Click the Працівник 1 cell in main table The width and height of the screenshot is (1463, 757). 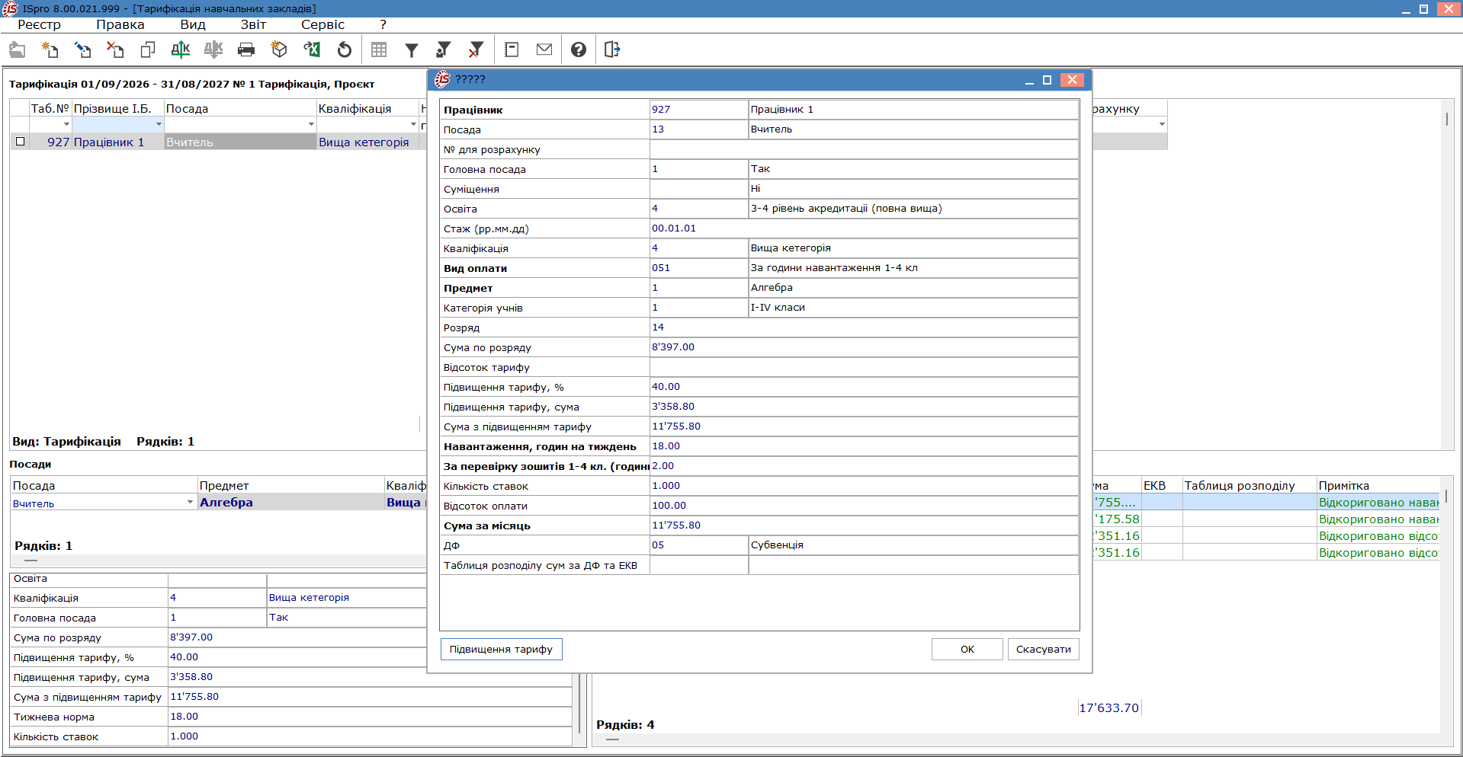pyautogui.click(x=117, y=142)
